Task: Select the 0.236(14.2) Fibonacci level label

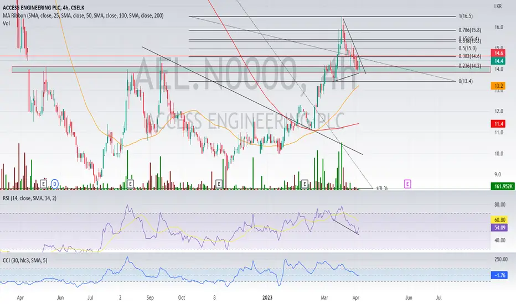Action: tap(469, 66)
